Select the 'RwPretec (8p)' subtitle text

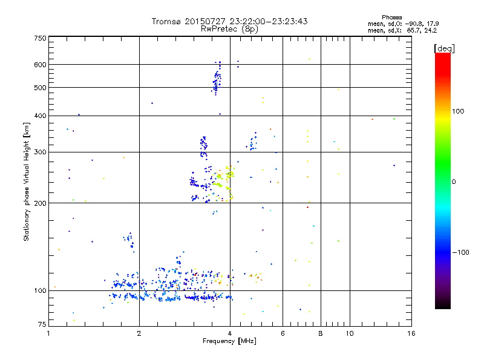click(x=229, y=29)
